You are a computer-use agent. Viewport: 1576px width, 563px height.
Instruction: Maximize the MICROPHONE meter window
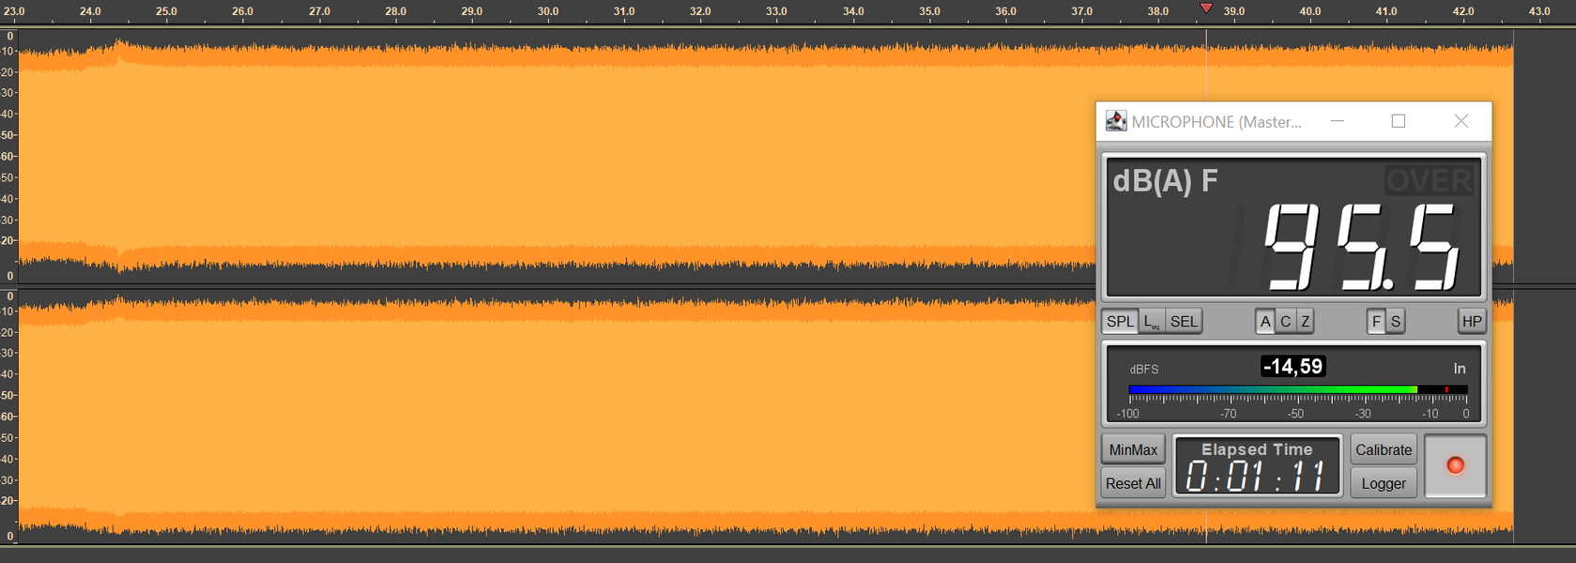pos(1399,121)
